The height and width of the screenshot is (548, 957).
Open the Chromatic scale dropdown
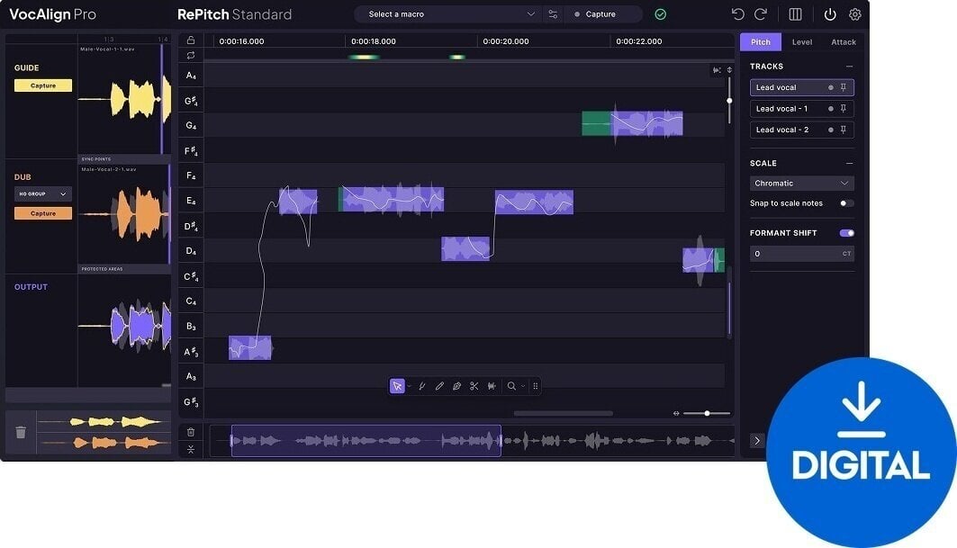tap(801, 183)
